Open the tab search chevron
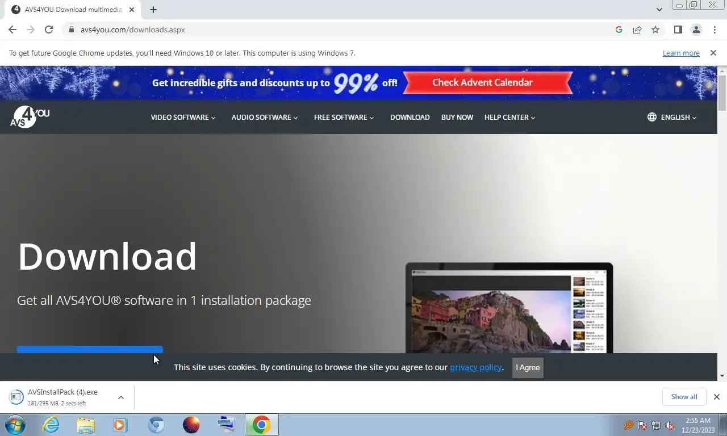 point(659,10)
